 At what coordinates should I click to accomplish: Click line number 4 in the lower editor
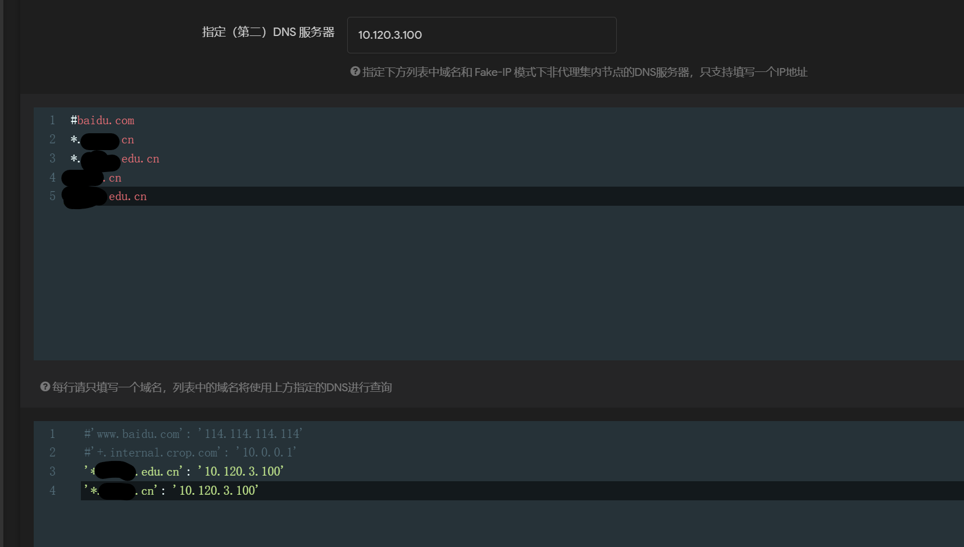tap(52, 490)
